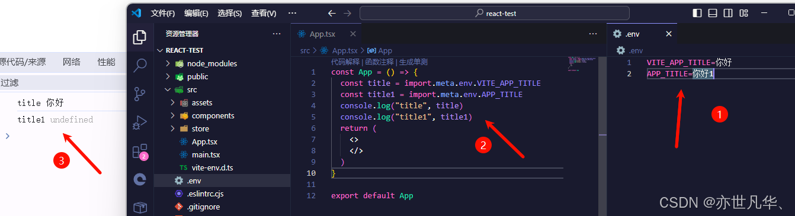Toggle the primary side bar visibility
795x216 pixels.
pos(697,13)
